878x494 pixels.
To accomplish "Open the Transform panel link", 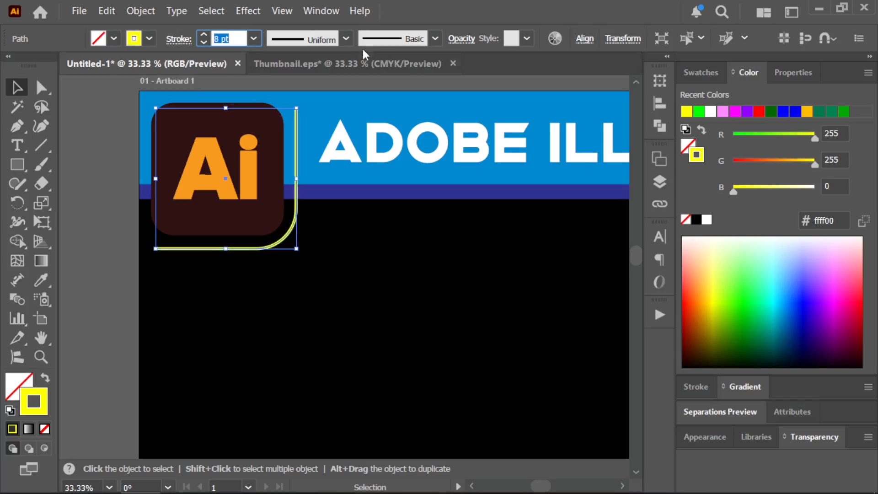I will pos(623,39).
